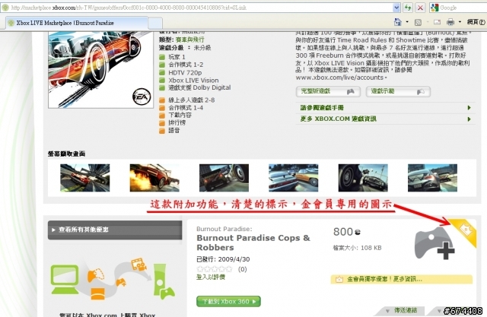Click the red X stop-loading button
The image size is (487, 317).
420,8
